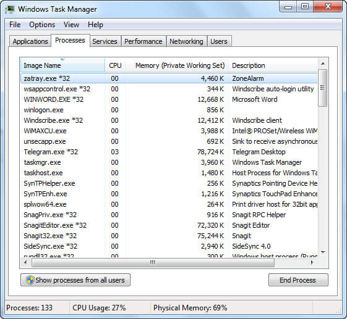Select the SynTPEnh.exe process
The image size is (347, 319).
click(x=169, y=194)
